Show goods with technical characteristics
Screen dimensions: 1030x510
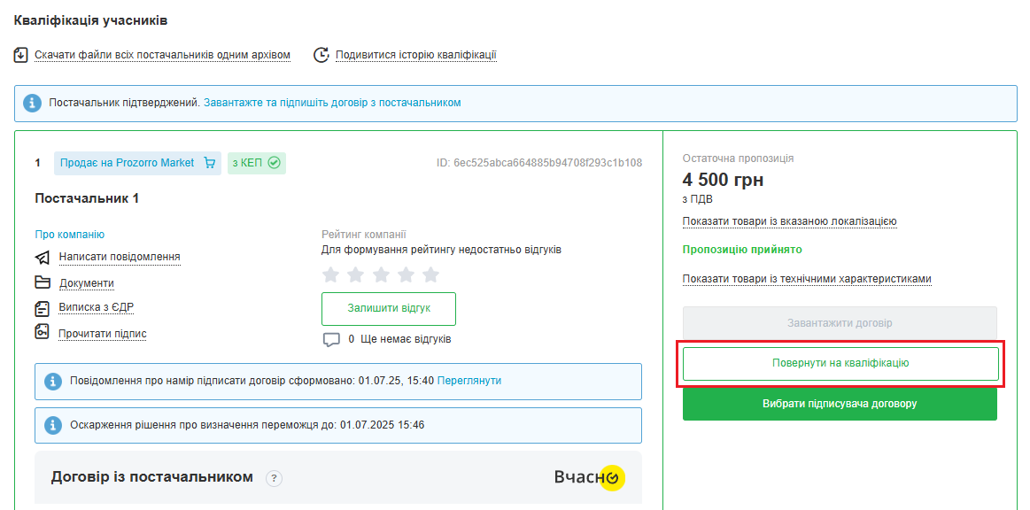point(806,279)
